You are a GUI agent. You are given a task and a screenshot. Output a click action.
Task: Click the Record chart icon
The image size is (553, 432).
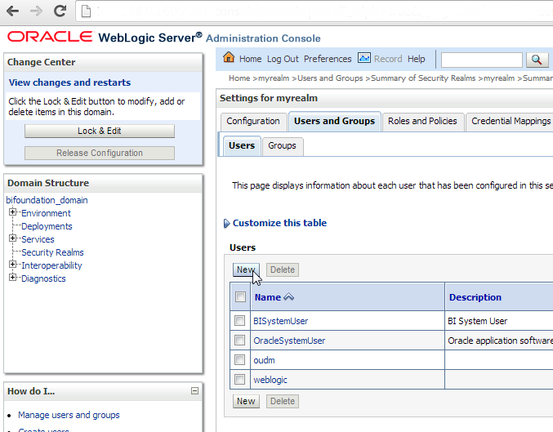(364, 58)
